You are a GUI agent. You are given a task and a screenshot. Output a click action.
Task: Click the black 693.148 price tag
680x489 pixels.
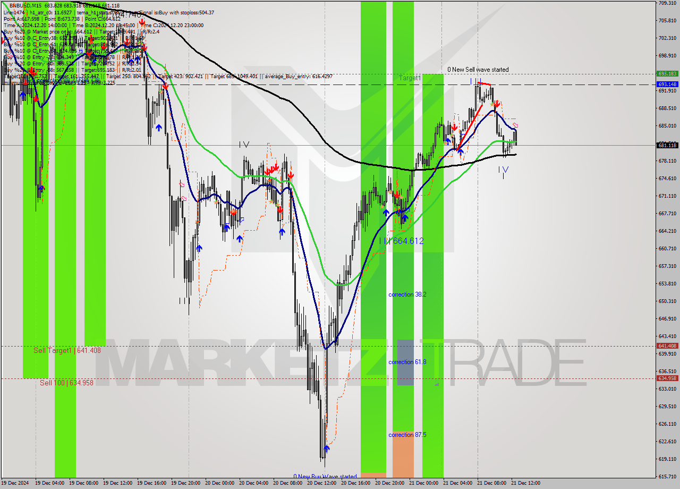point(667,85)
